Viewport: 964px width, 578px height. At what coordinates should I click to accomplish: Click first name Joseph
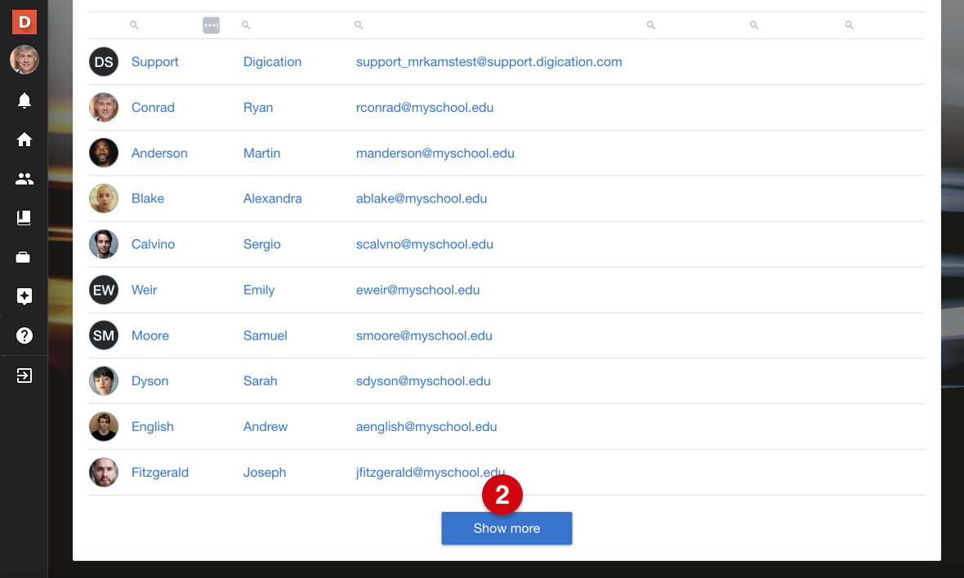tap(265, 473)
